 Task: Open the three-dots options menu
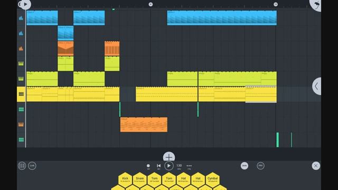(189, 166)
